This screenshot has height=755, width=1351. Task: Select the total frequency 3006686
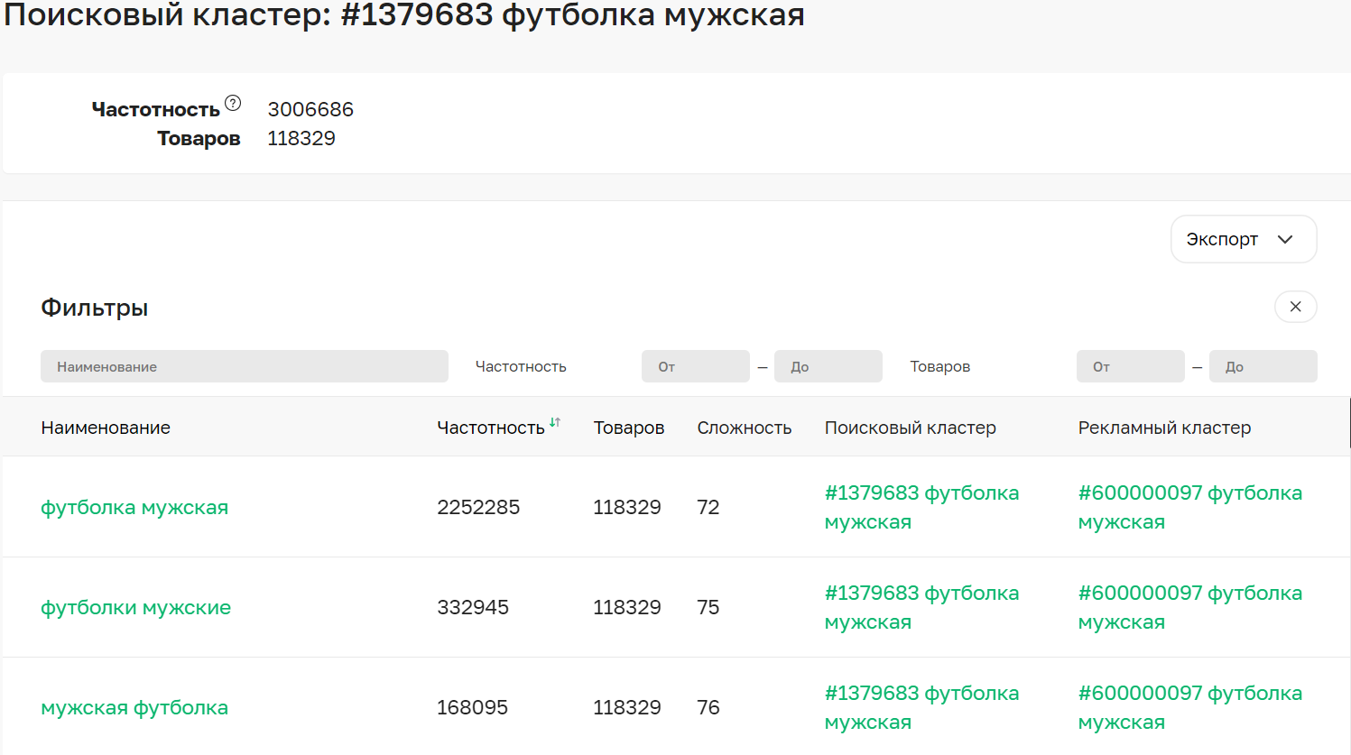[x=310, y=109]
